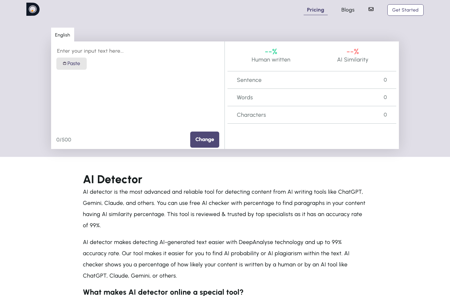Click the Paste button
Image resolution: width=450 pixels, height=296 pixels.
point(72,63)
